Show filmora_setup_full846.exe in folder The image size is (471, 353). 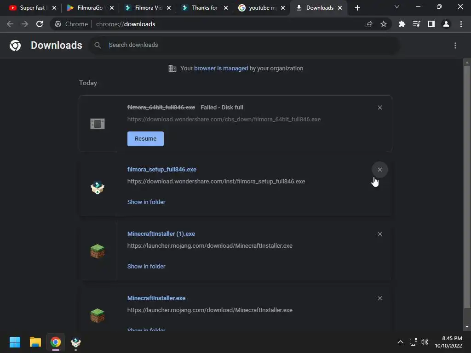146,202
